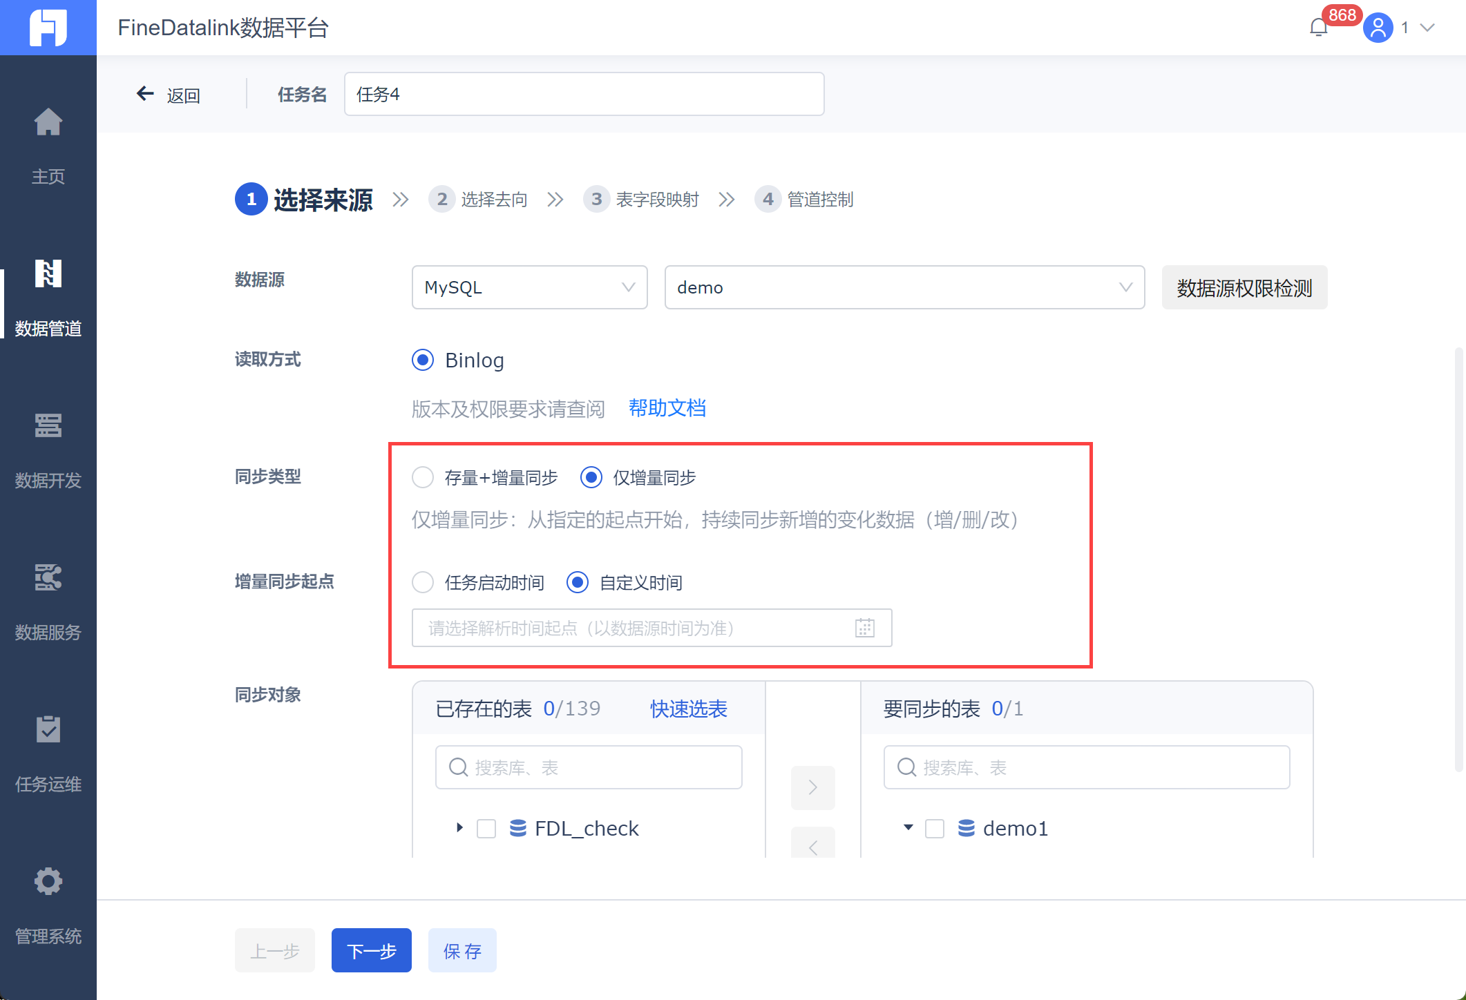The width and height of the screenshot is (1466, 1000).
Task: Open the Data Pipeline (数据管道) sidebar icon
Action: (48, 274)
